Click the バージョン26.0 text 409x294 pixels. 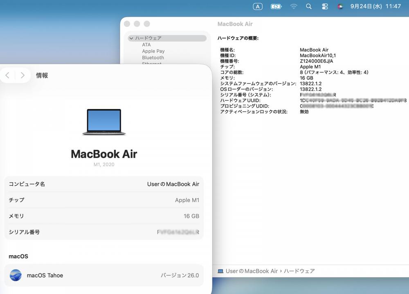(x=180, y=275)
